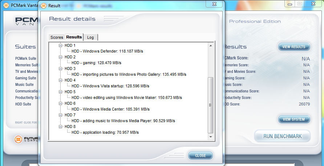Switch to the Scores tab
Image resolution: width=324 pixels, height=166 pixels.
click(57, 37)
